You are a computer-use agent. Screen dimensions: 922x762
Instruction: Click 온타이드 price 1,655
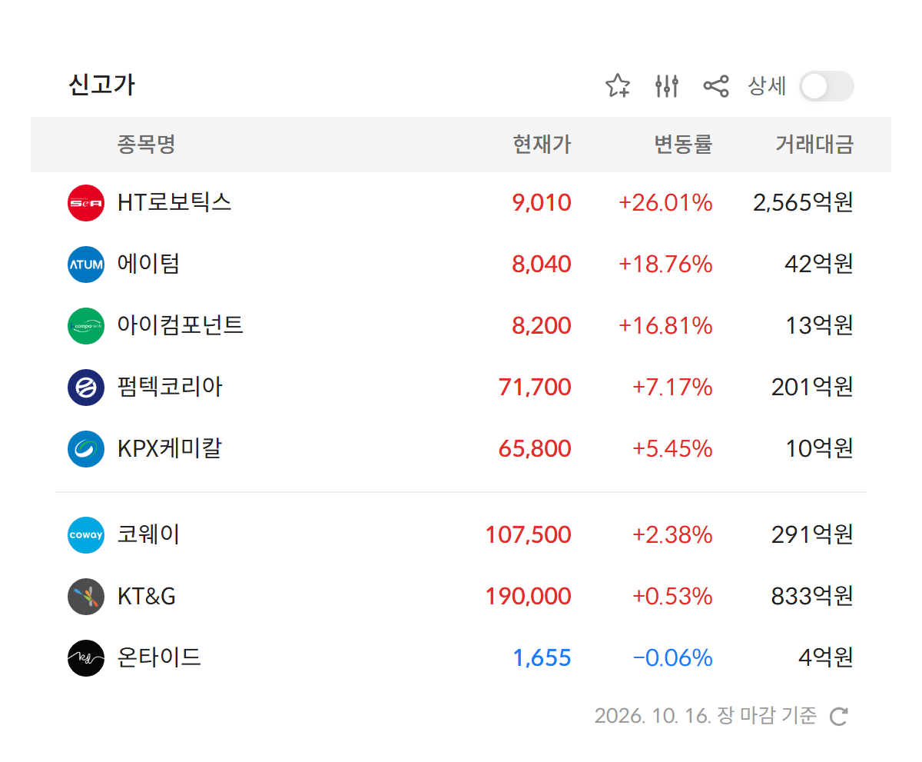click(542, 658)
